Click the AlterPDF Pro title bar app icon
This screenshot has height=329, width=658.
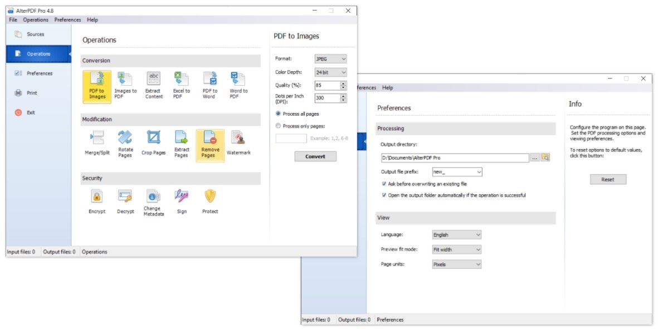coord(11,11)
